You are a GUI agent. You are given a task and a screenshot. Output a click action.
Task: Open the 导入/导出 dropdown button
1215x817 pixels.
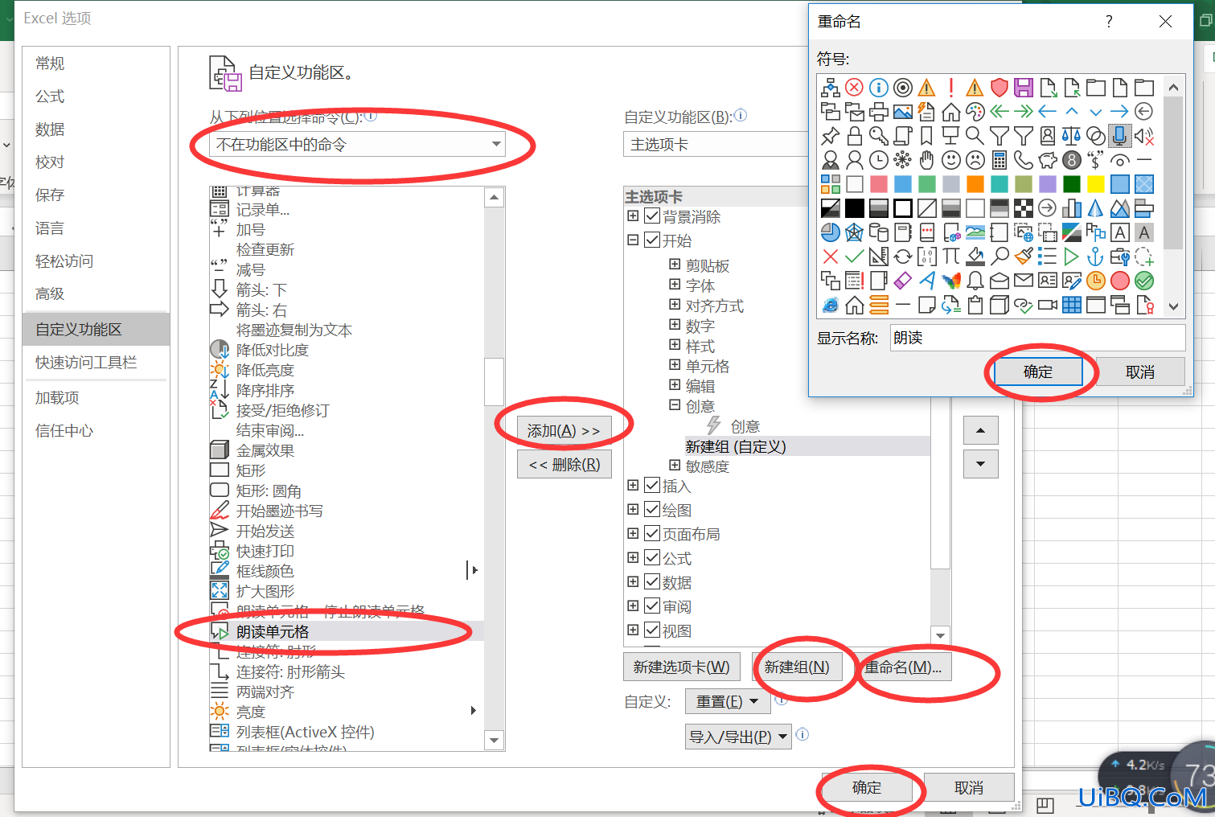[738, 737]
